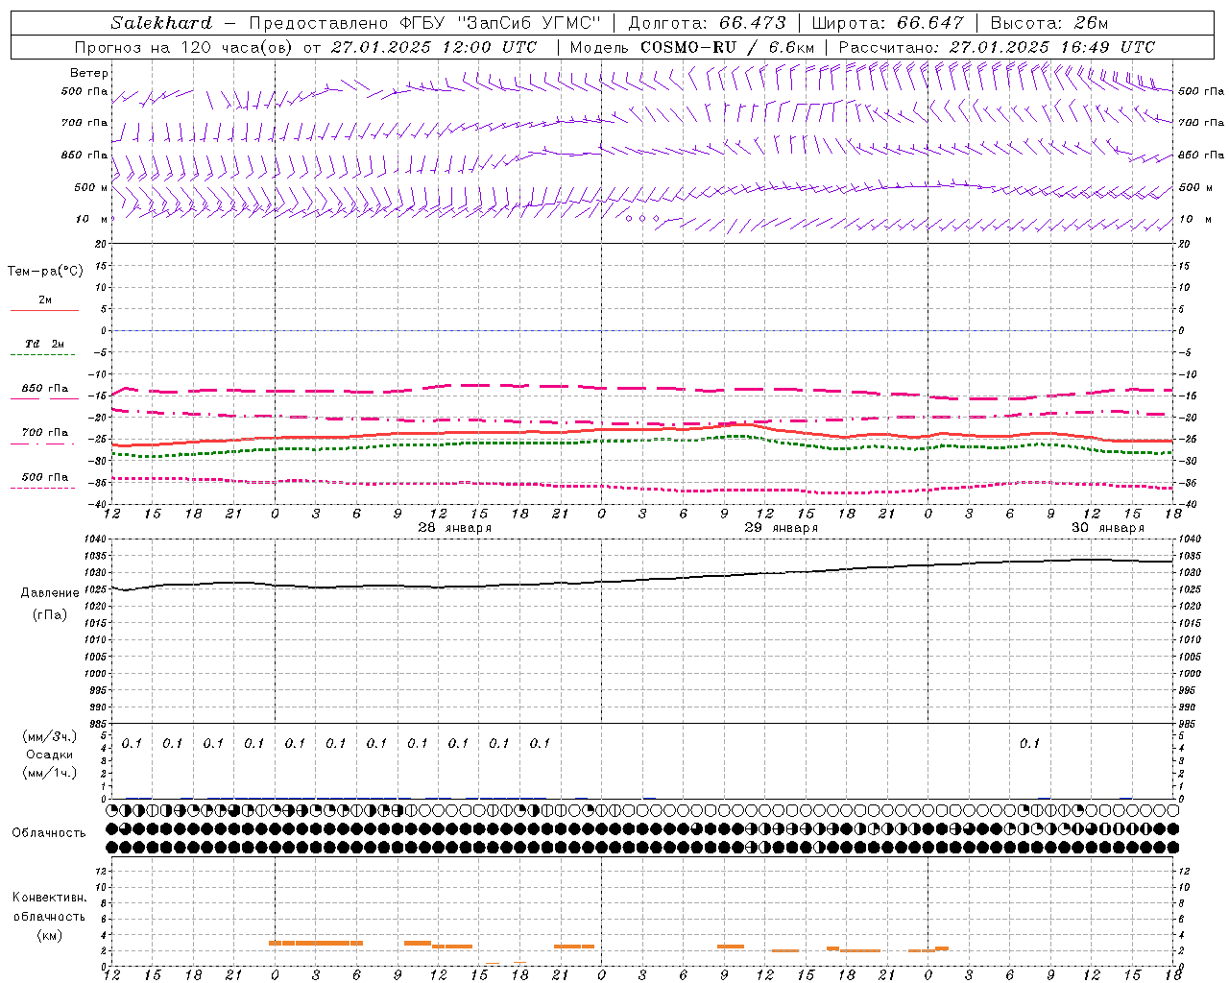
Task: Click the 30 января date label
Action: pos(1107,528)
